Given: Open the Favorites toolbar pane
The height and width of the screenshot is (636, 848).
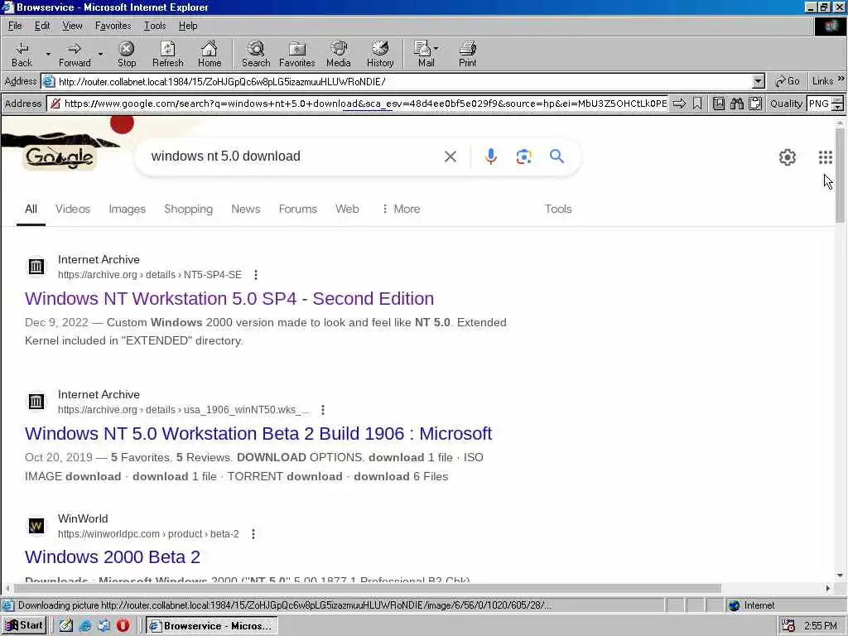Looking at the screenshot, I should tap(297, 54).
